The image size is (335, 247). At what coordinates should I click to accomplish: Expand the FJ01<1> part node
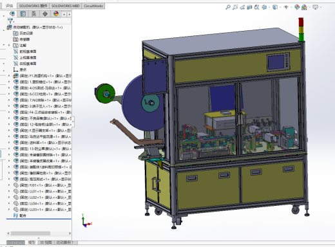(x=9, y=185)
